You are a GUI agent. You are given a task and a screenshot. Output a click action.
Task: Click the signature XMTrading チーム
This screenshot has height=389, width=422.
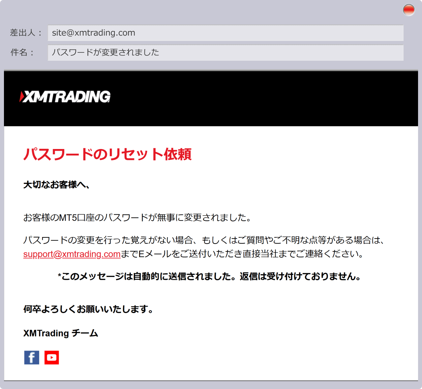click(x=61, y=333)
